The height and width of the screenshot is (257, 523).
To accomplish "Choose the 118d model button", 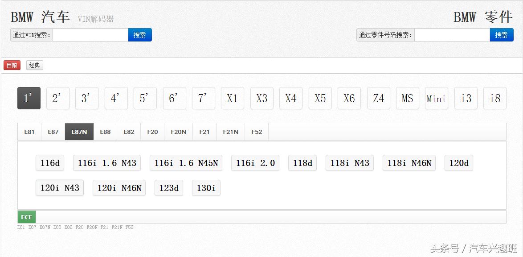I will pos(302,163).
